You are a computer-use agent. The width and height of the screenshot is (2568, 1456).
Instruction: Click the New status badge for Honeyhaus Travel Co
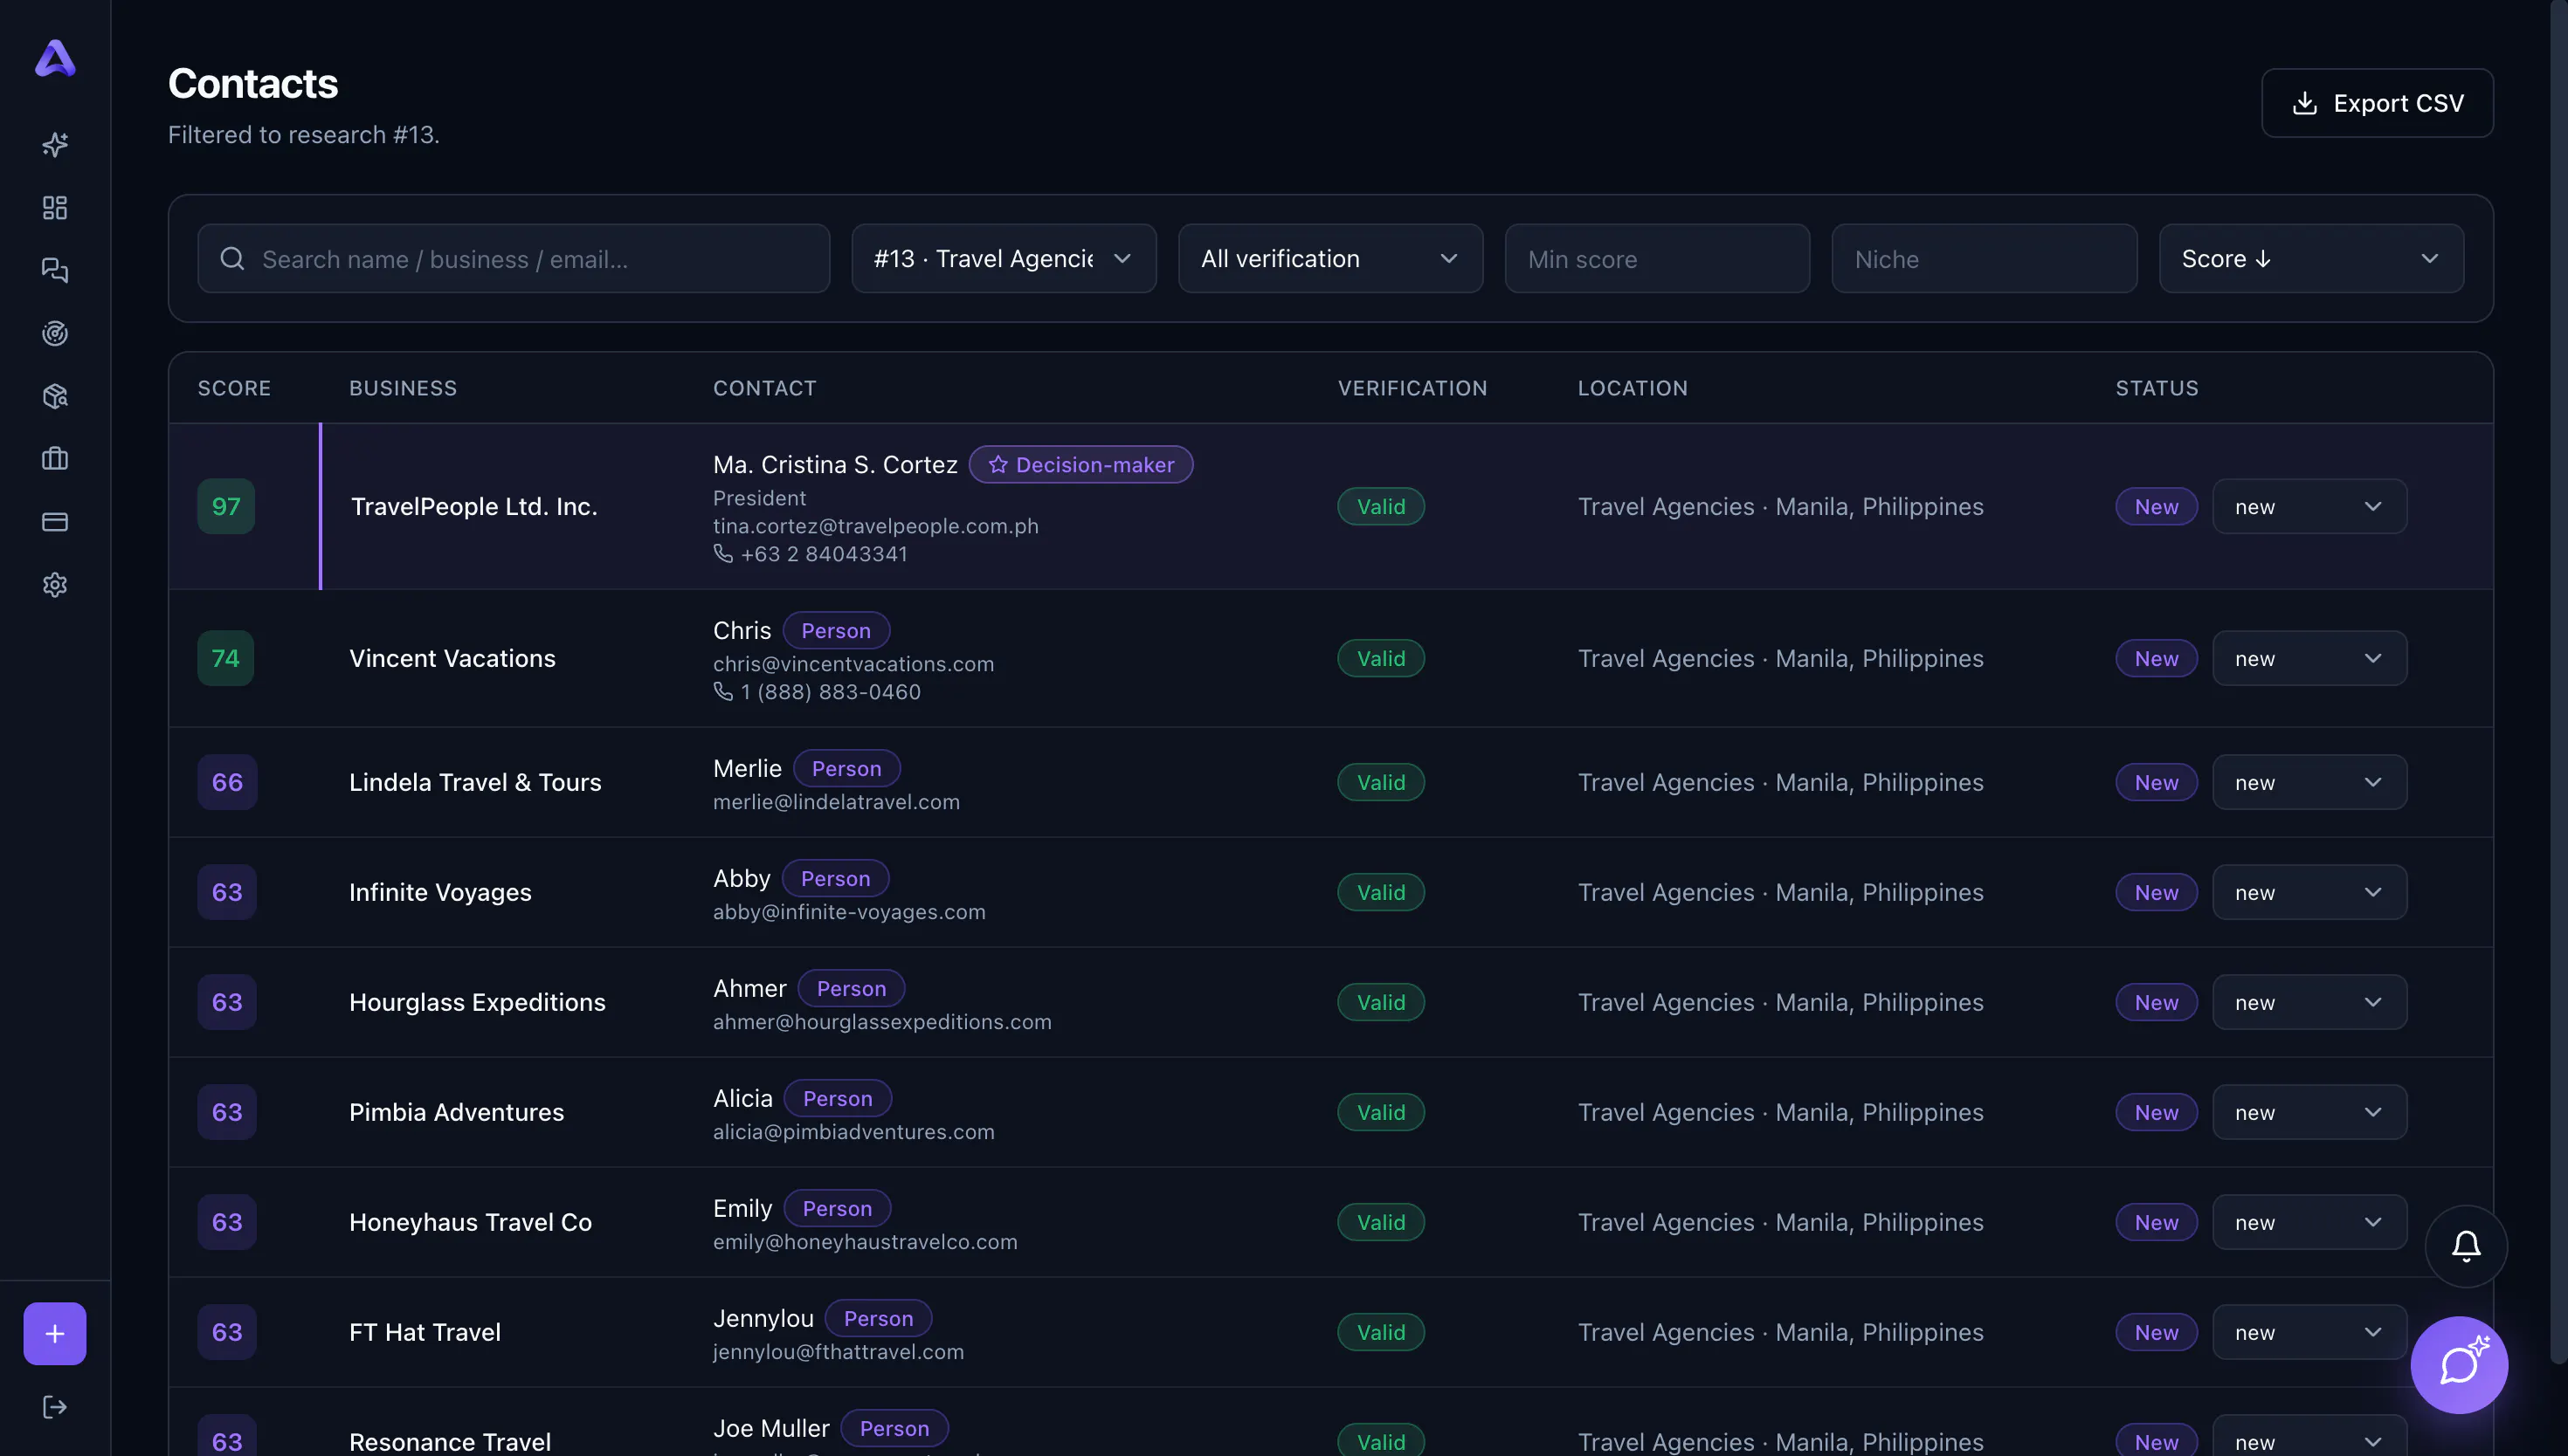click(x=2156, y=1223)
